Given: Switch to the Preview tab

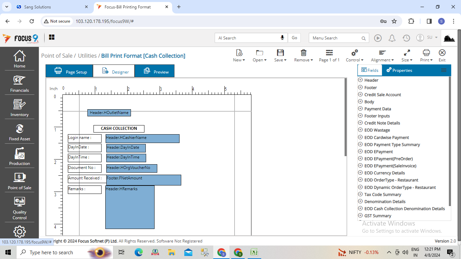Looking at the screenshot, I should tap(155, 71).
